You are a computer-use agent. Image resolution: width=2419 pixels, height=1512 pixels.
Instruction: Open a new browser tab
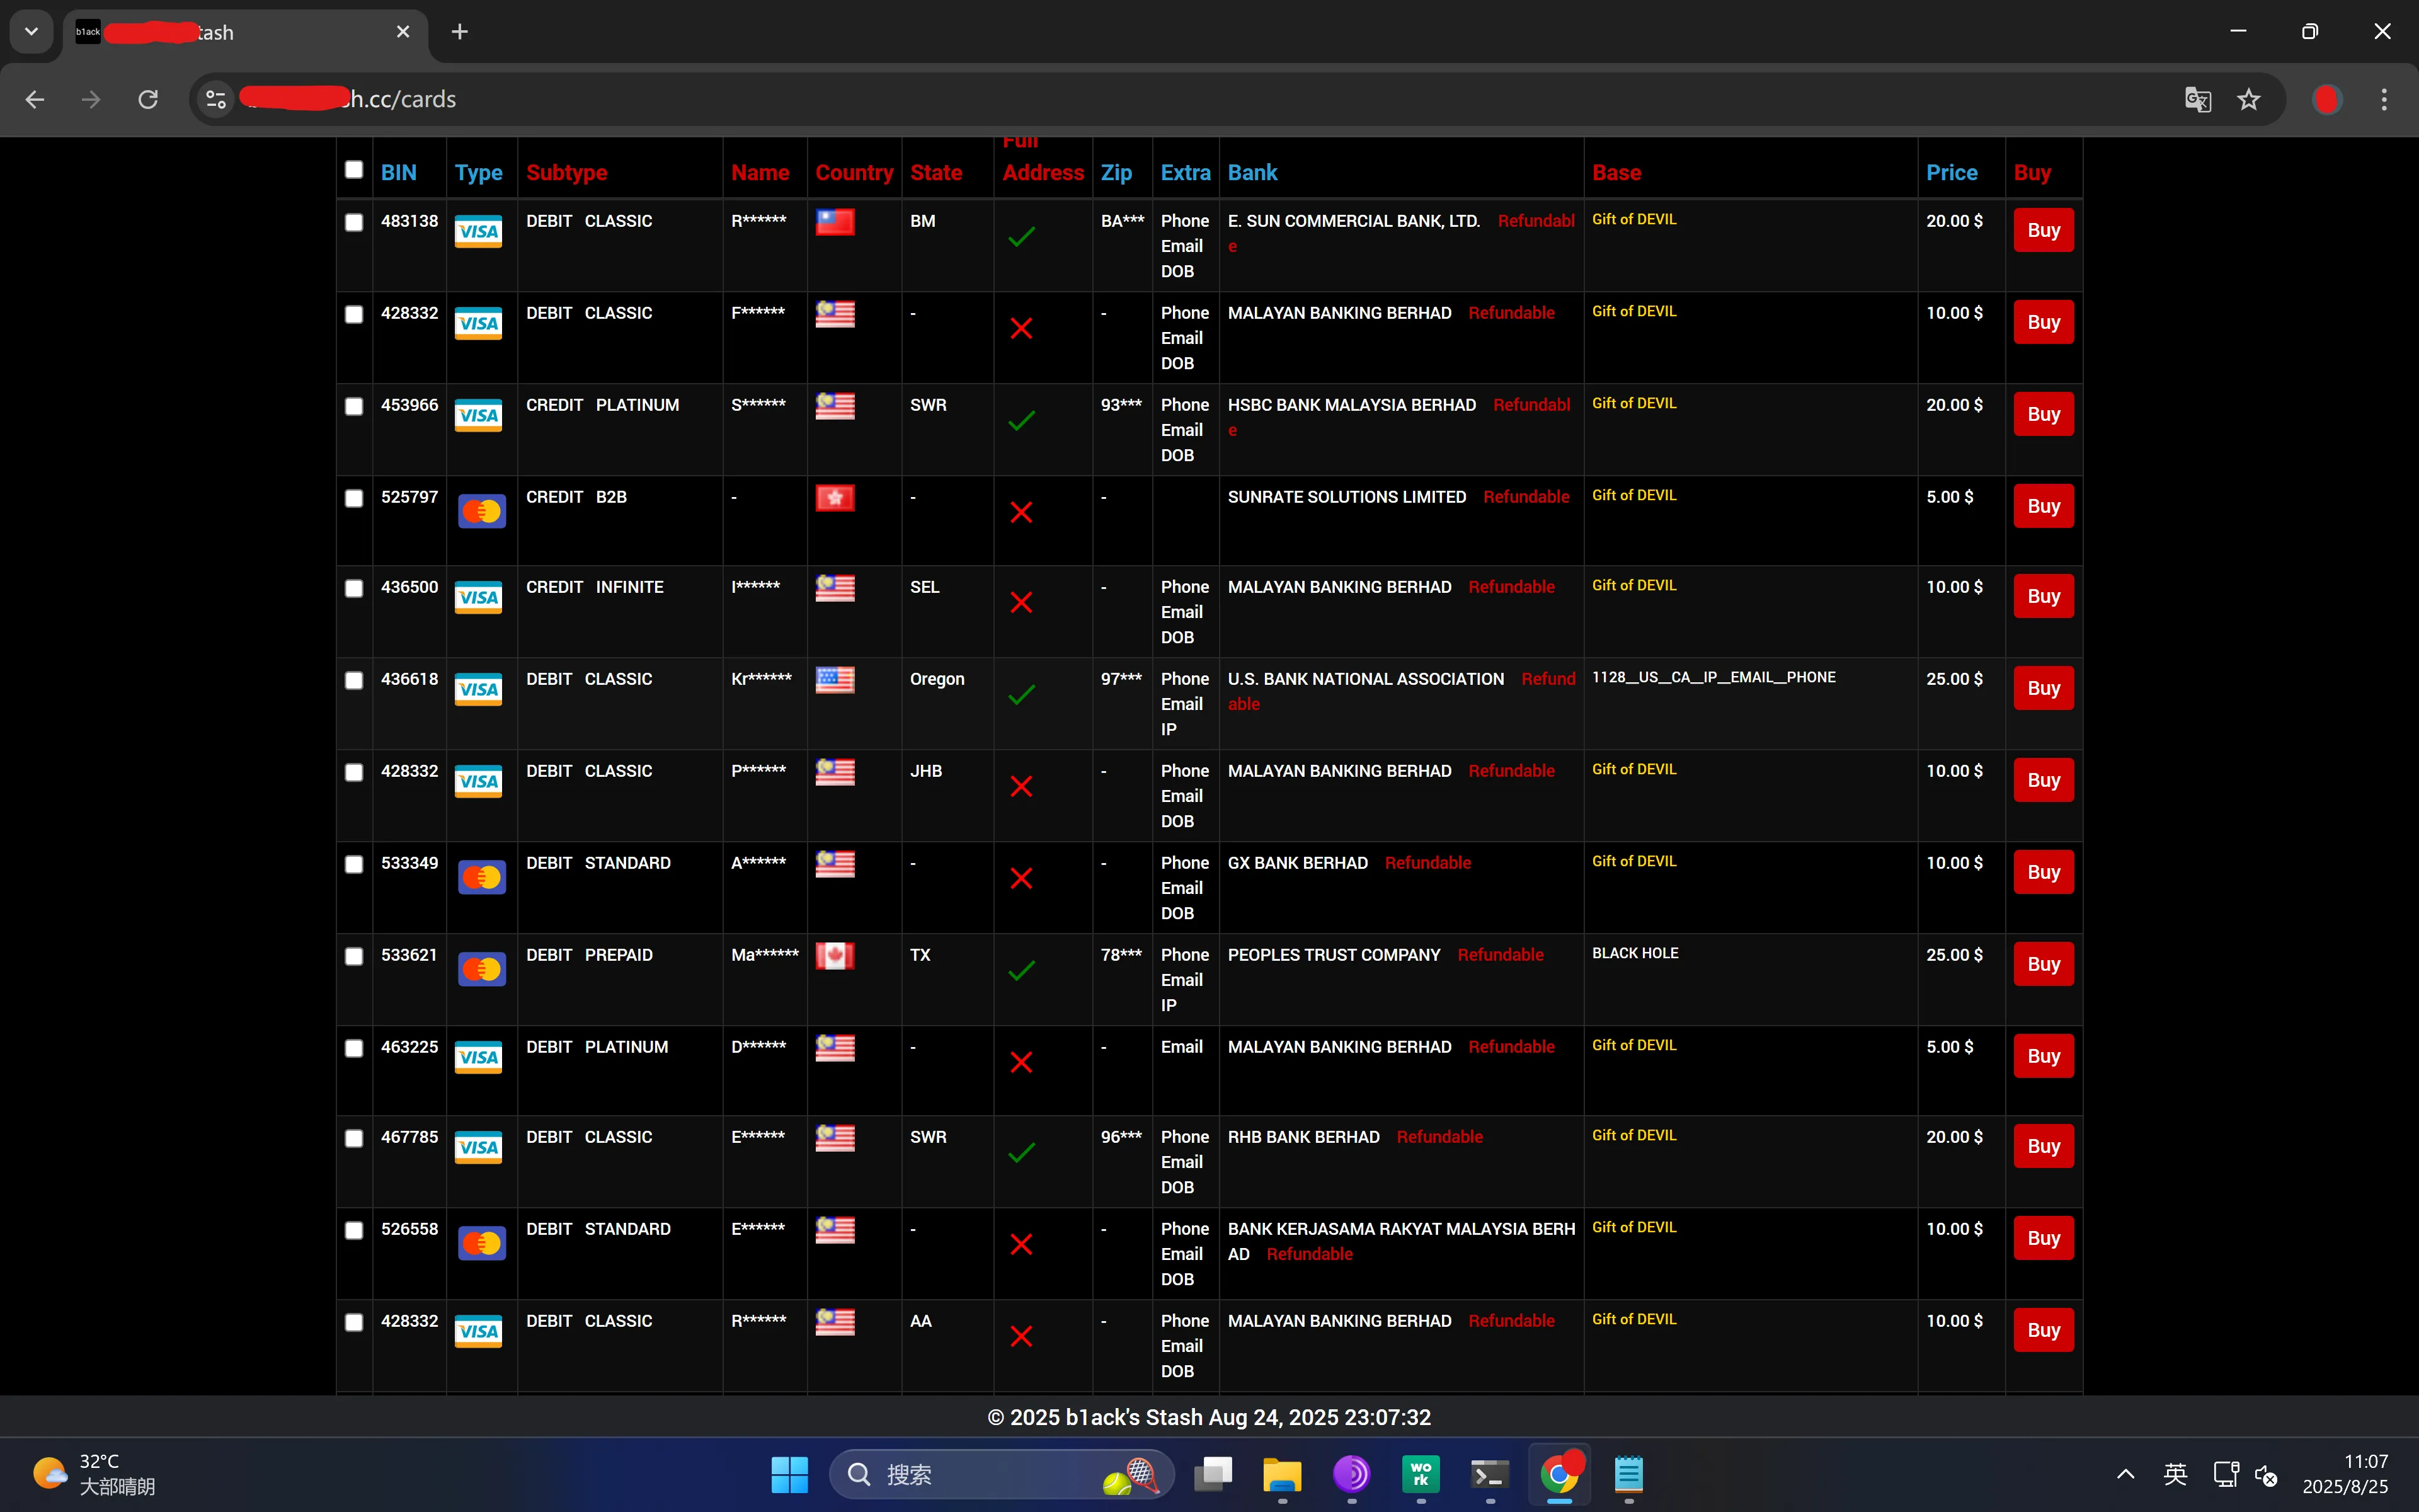tap(460, 32)
